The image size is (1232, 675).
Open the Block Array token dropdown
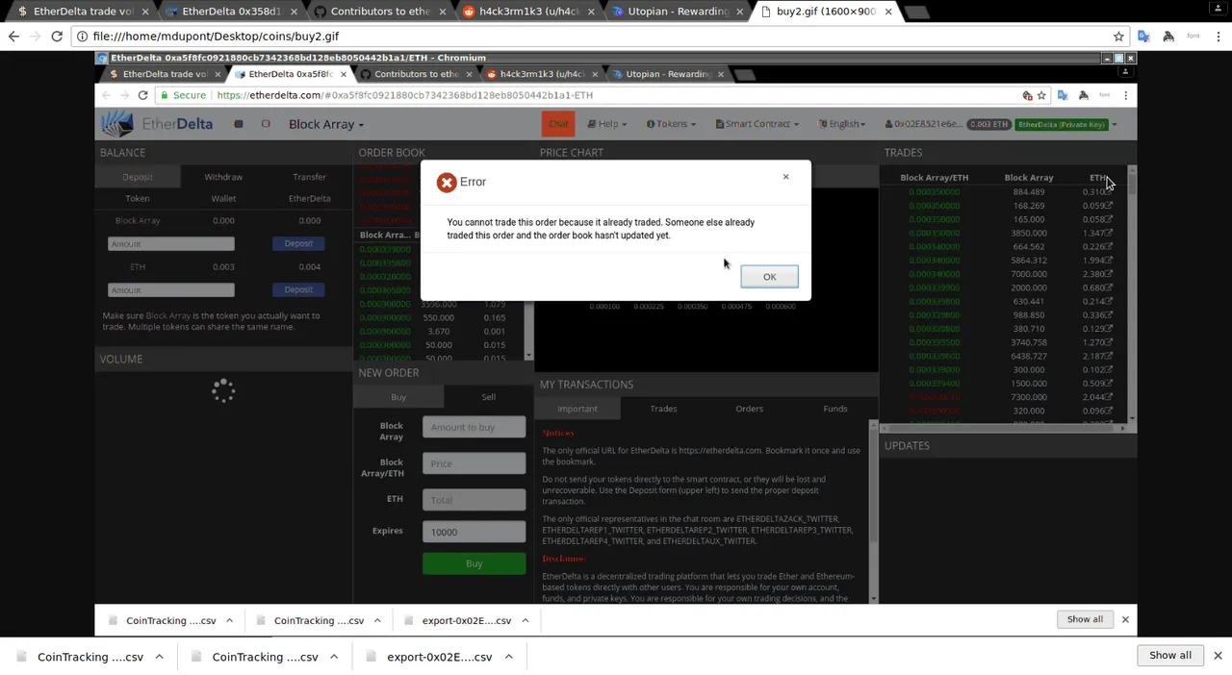326,124
